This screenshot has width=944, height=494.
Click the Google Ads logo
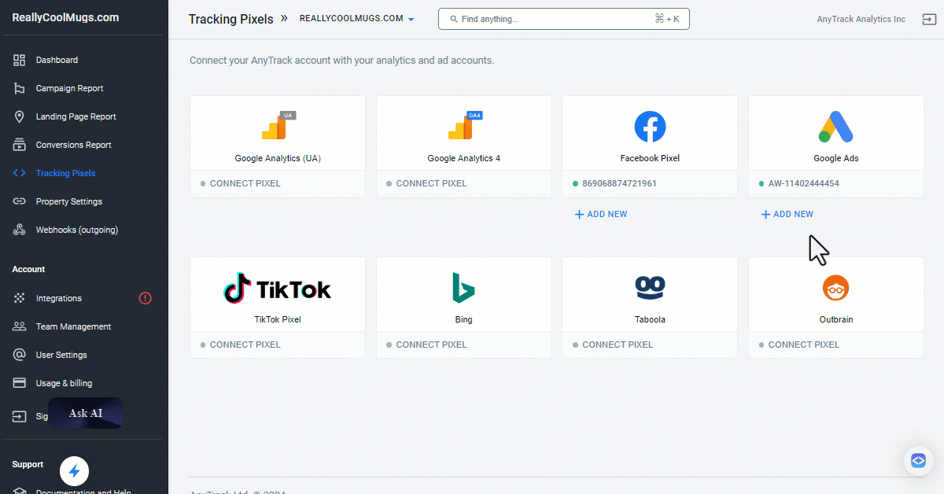tap(835, 127)
